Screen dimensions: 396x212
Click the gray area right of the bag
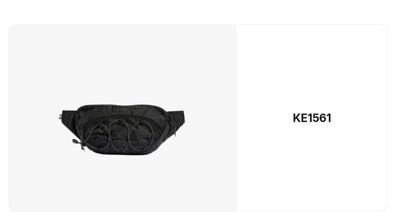211,129
